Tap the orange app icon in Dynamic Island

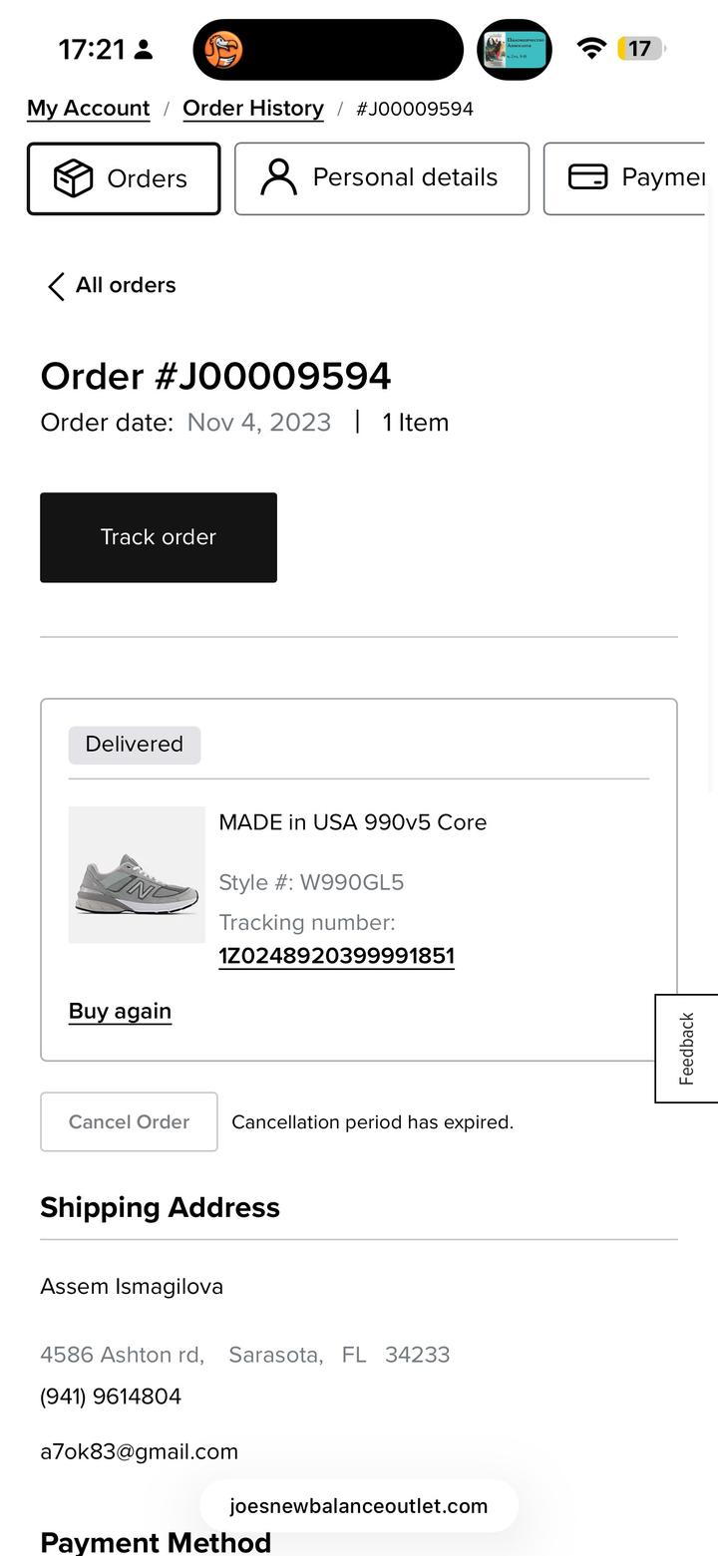[223, 49]
